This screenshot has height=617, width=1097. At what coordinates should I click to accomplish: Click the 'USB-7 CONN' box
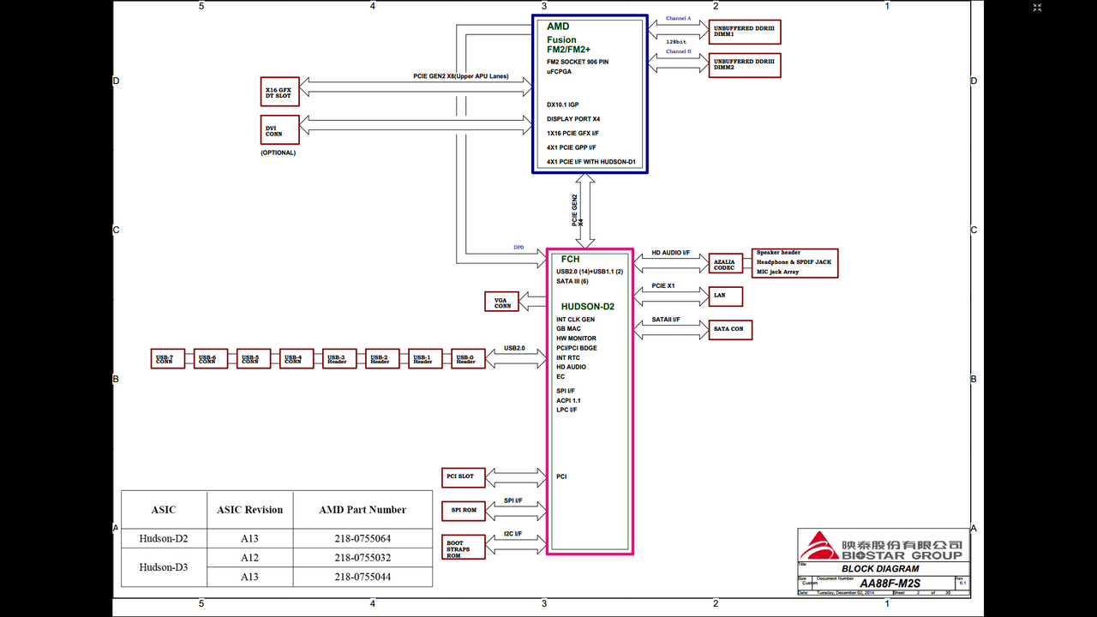(x=167, y=359)
